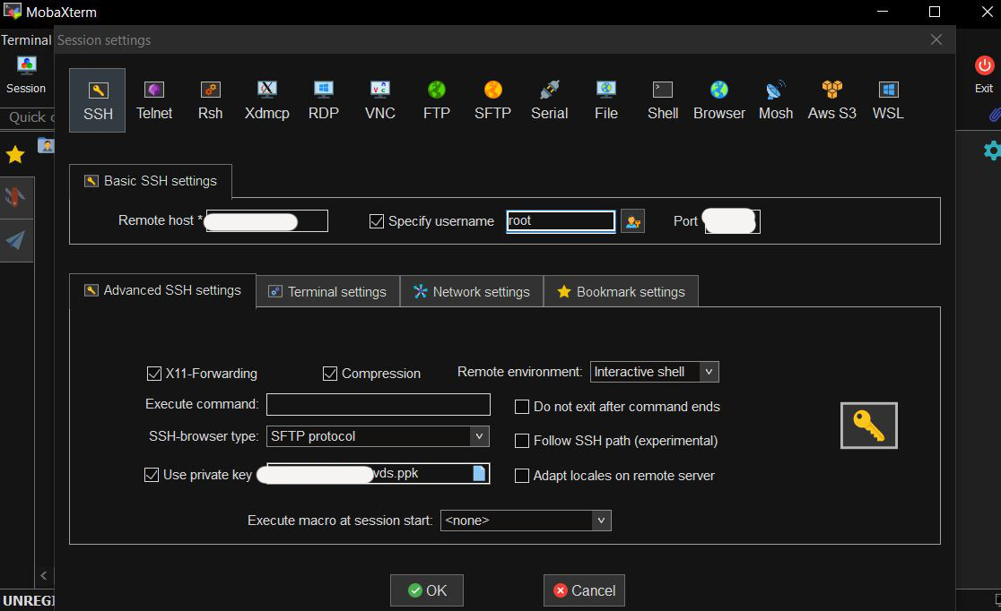Open the Terminal menu
1001x611 pixels.
(26, 40)
